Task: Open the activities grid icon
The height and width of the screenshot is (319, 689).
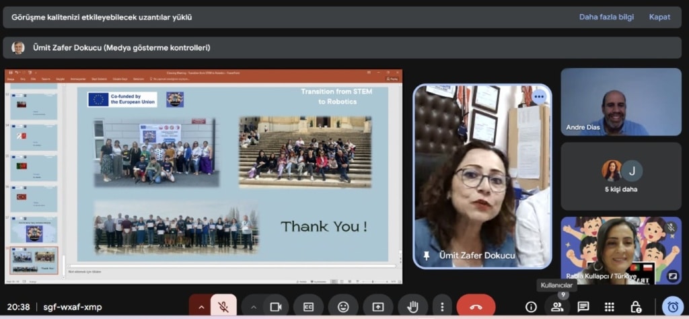Action: (x=610, y=307)
